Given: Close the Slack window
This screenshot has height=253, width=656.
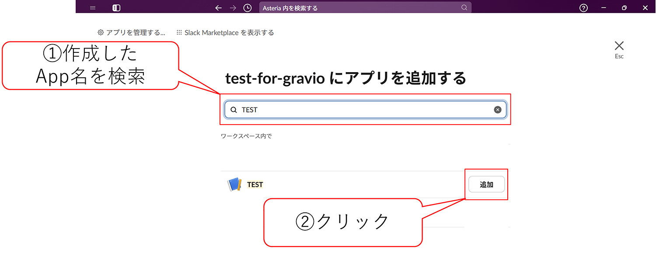Looking at the screenshot, I should click(645, 8).
